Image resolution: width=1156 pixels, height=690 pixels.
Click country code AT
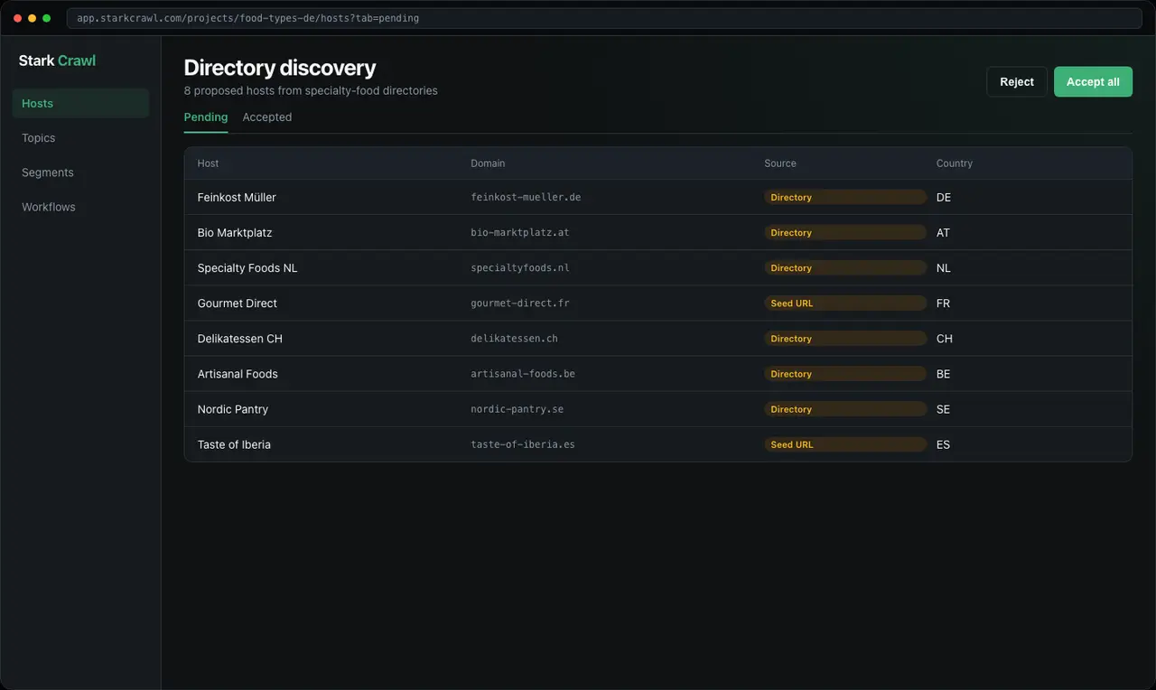point(943,232)
